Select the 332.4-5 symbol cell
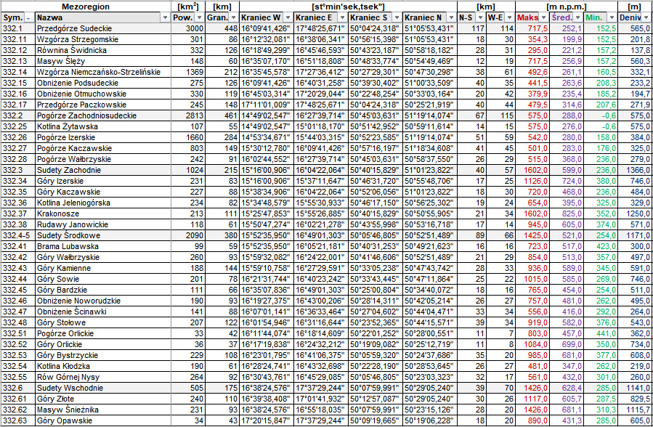The image size is (653, 427). click(16, 236)
